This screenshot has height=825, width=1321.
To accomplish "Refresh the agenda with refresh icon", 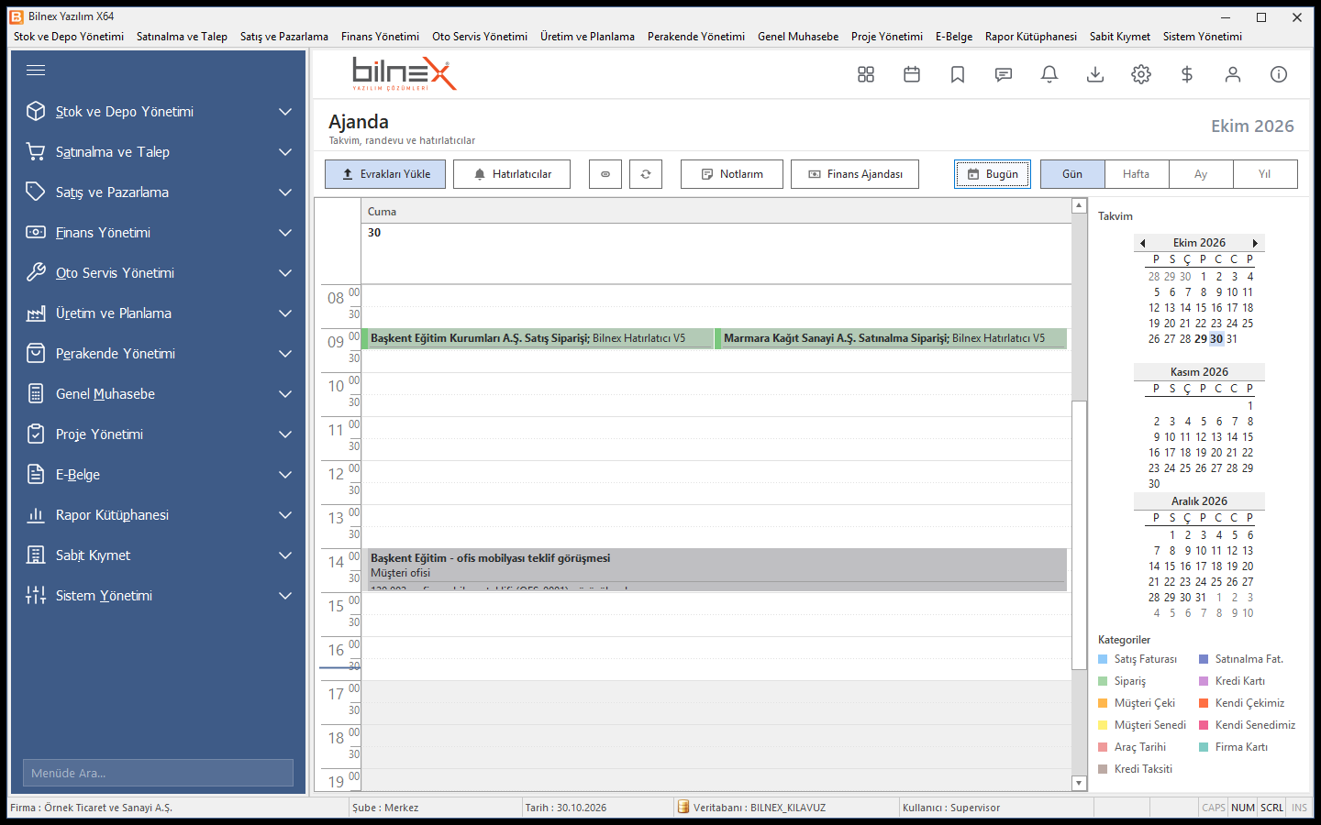I will [646, 174].
